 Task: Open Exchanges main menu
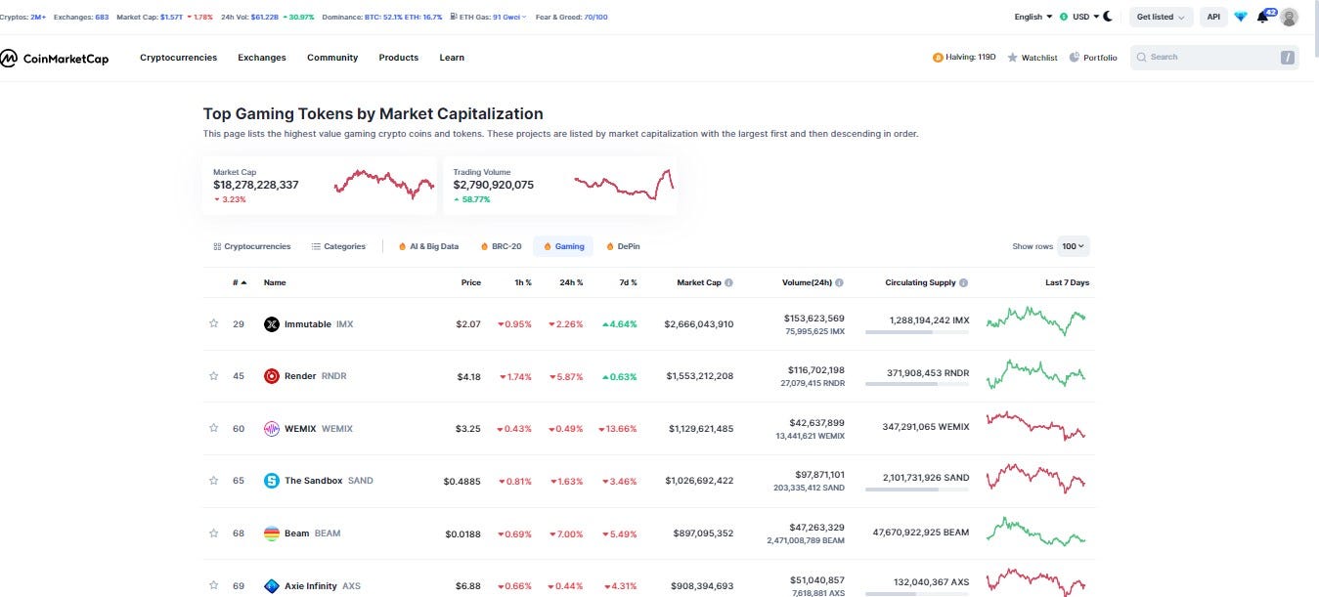pyautogui.click(x=262, y=58)
